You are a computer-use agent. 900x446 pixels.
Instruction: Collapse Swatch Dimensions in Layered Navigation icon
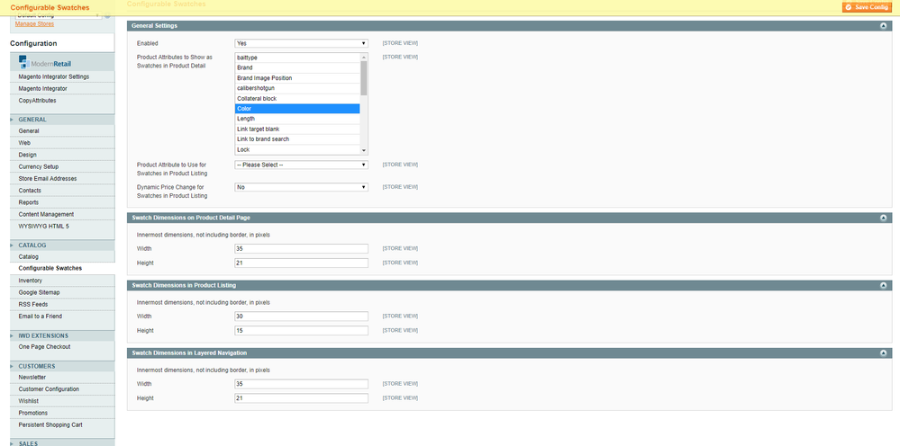click(885, 352)
